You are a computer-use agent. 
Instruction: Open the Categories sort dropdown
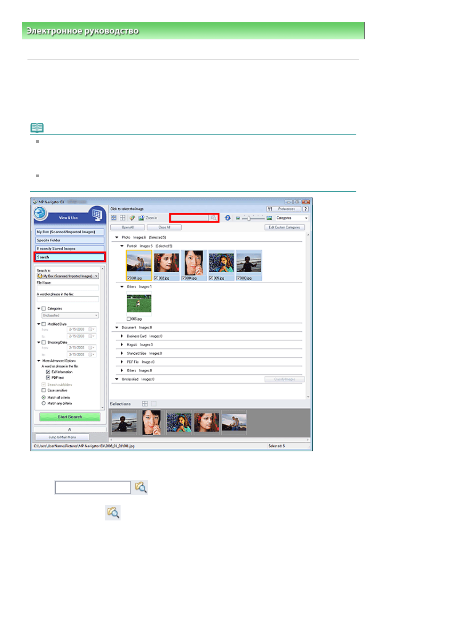pos(292,218)
